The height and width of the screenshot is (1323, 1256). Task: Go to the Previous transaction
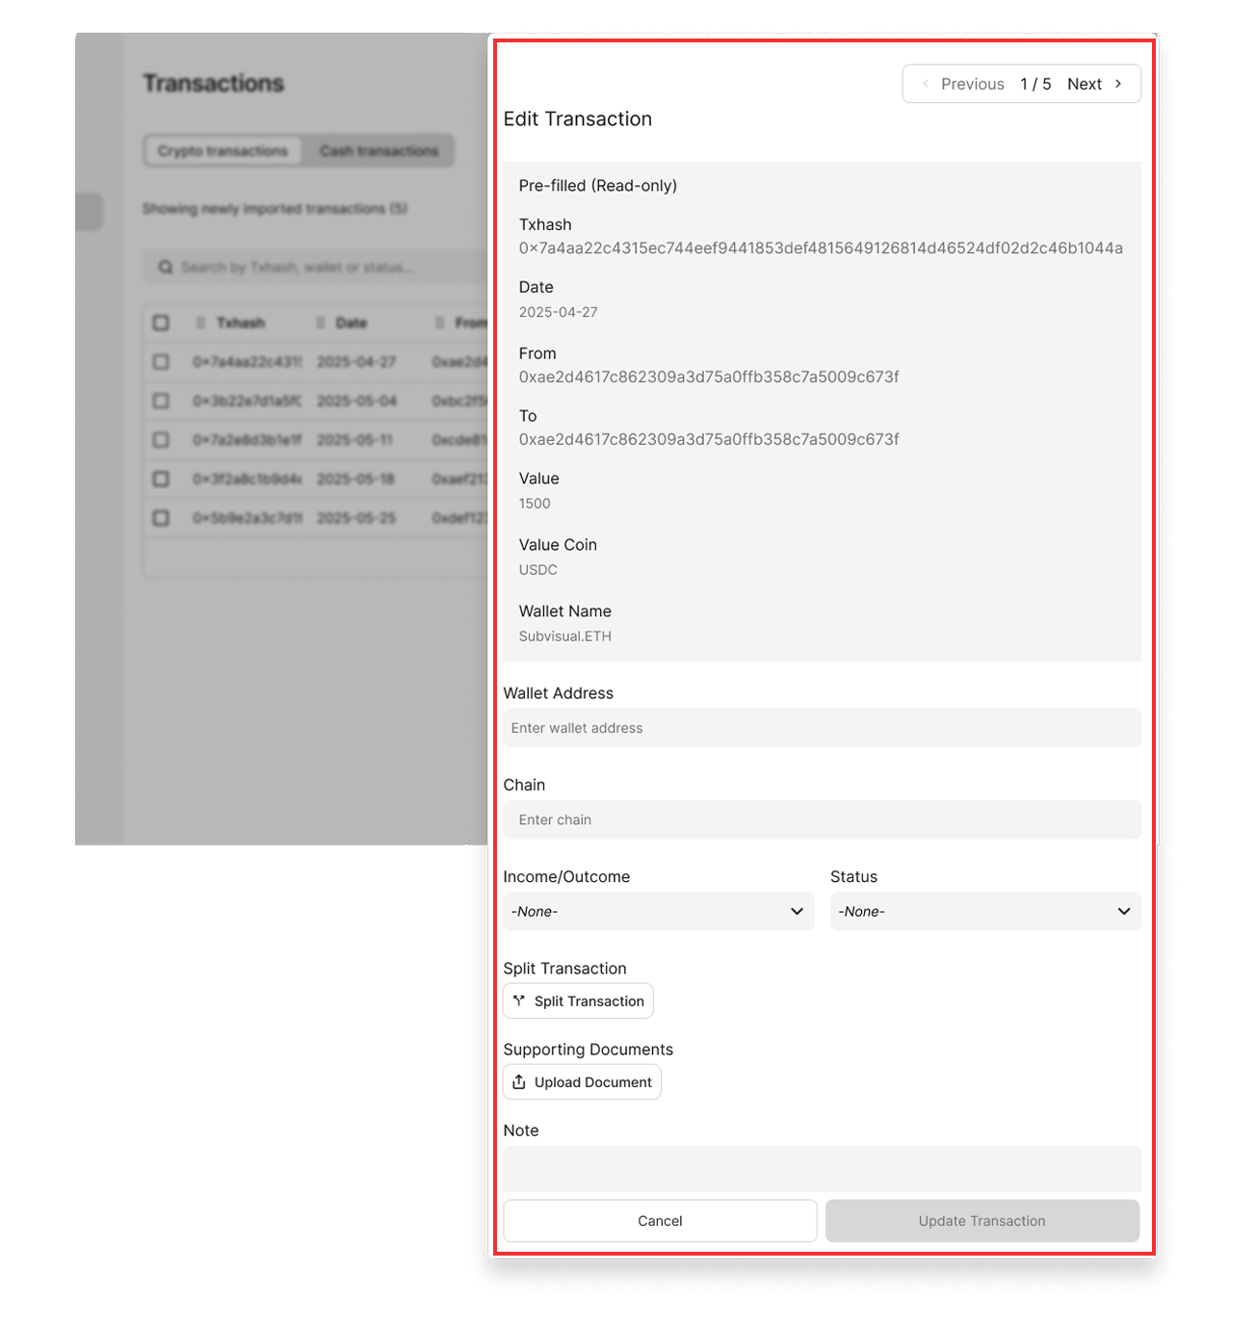point(962,84)
